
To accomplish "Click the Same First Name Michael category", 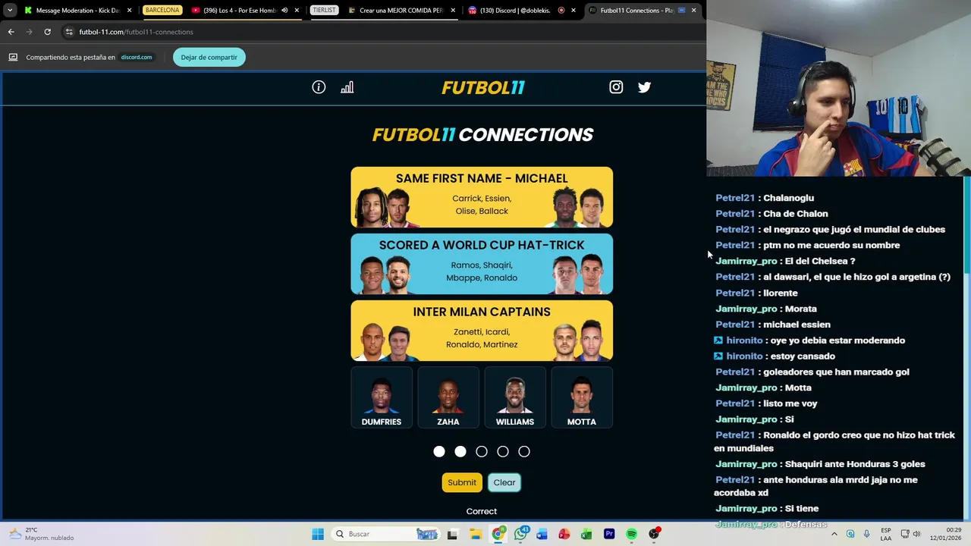I will pyautogui.click(x=482, y=197).
